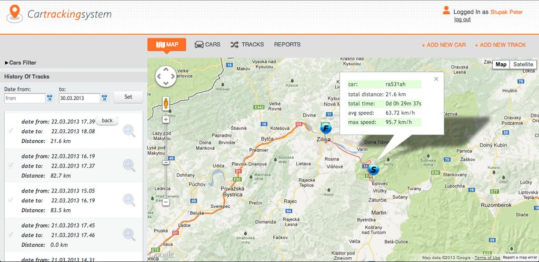Click + ADD NEW CAR link

coord(444,45)
